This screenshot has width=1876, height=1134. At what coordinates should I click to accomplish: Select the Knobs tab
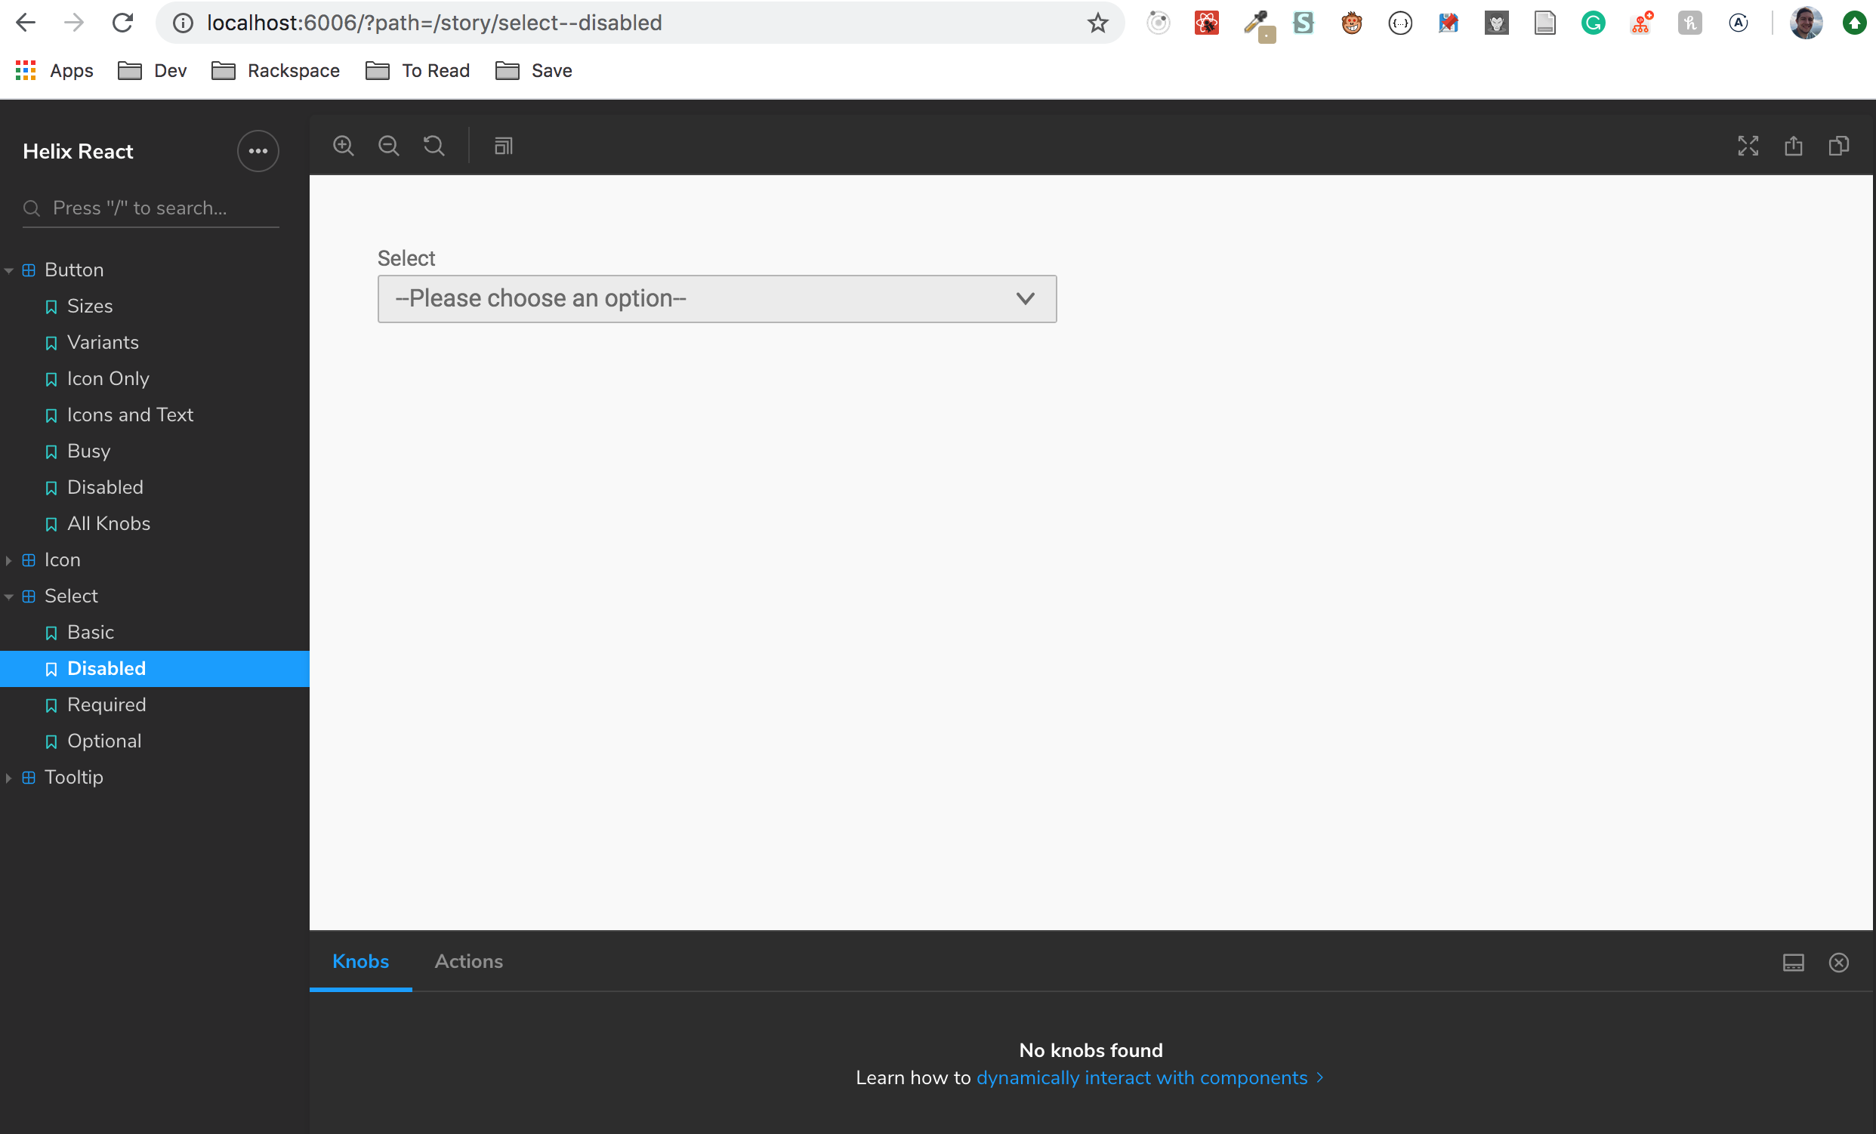tap(360, 961)
